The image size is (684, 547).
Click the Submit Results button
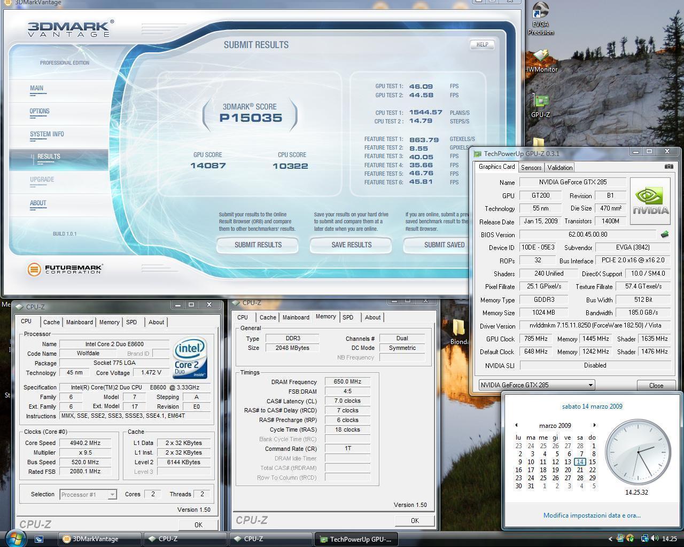[258, 245]
